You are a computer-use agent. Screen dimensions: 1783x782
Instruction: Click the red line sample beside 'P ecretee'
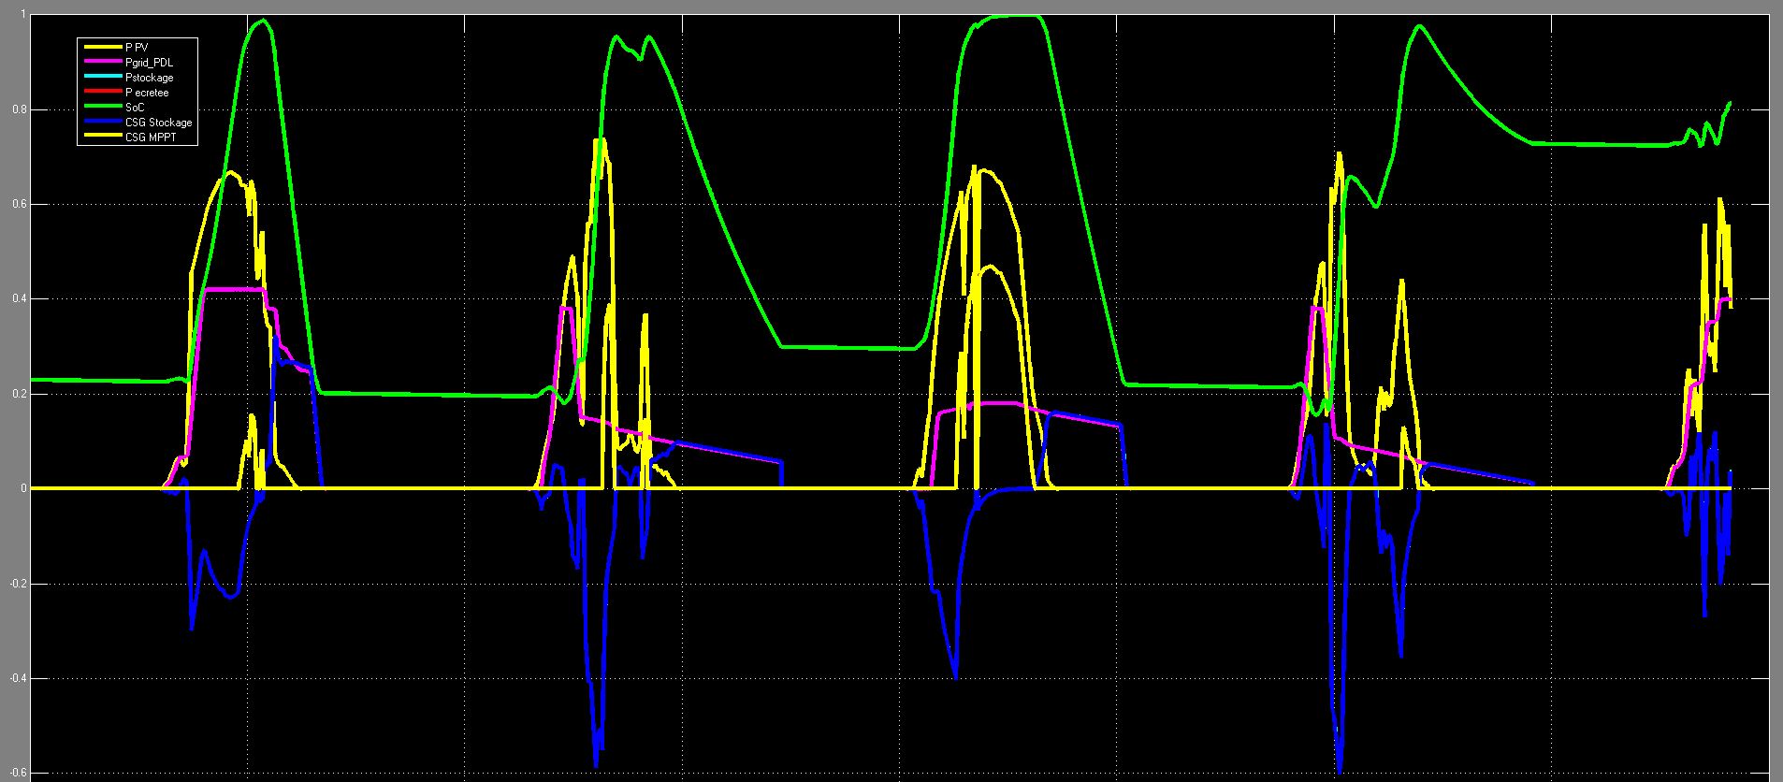coord(103,93)
